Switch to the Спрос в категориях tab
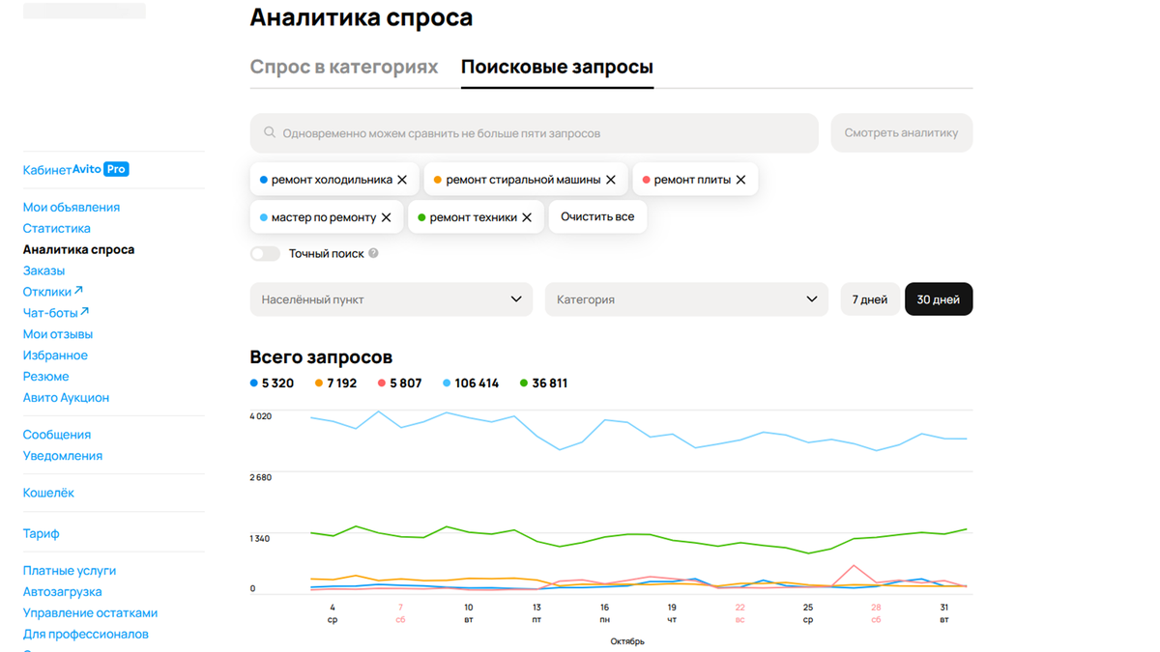 click(x=344, y=67)
